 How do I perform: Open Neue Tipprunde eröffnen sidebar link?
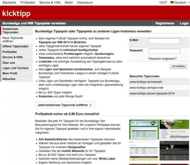[17, 40]
